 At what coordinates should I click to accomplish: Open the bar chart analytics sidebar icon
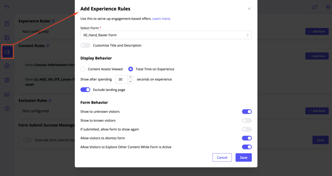point(7,94)
